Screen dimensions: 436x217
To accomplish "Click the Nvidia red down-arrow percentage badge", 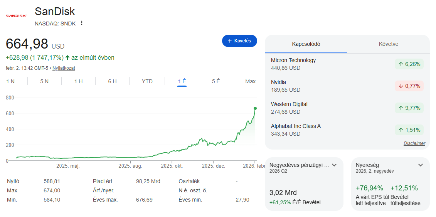I will (x=409, y=86).
